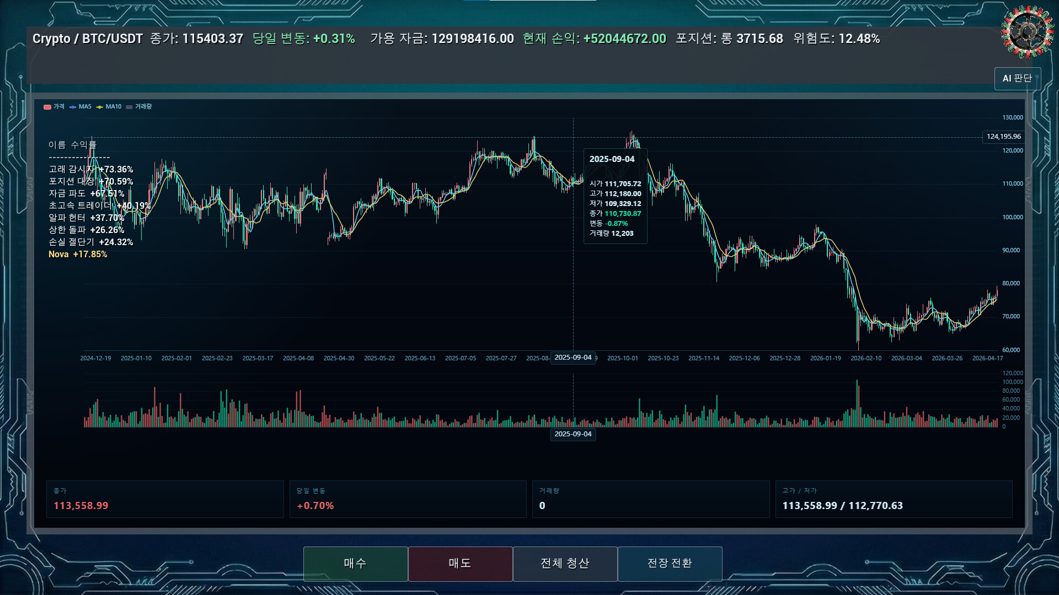Open the gear settings icon
The width and height of the screenshot is (1059, 595).
coord(1027,31)
